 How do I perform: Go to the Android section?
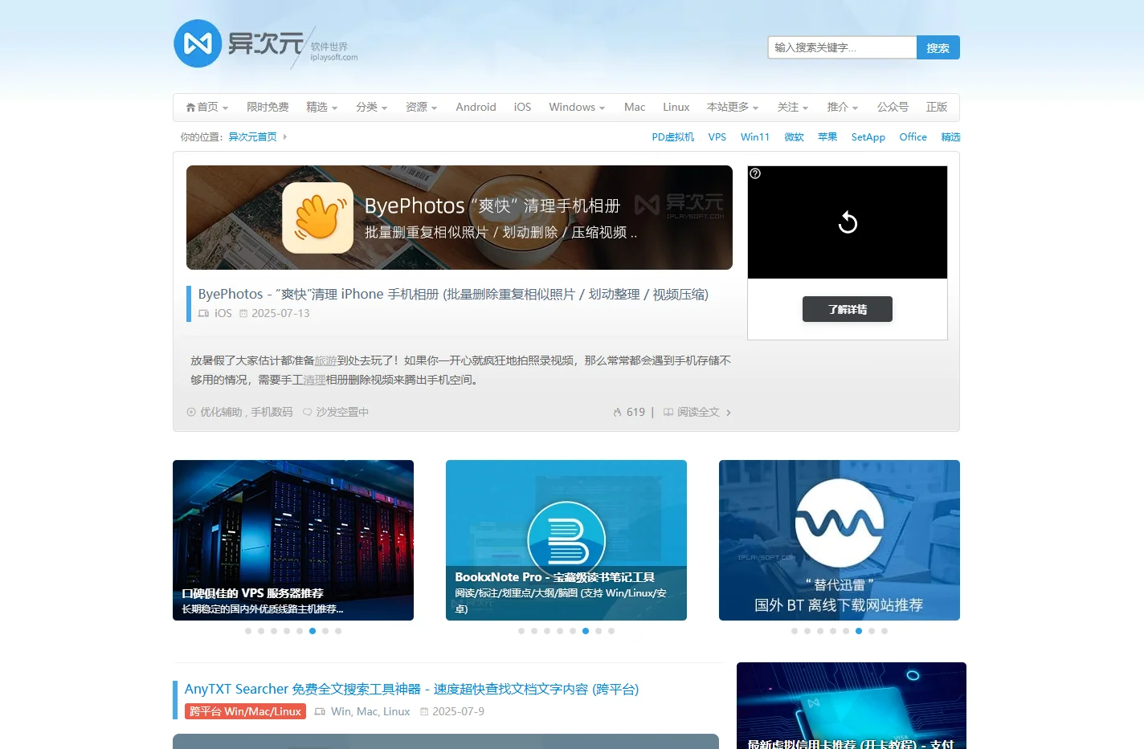476,107
